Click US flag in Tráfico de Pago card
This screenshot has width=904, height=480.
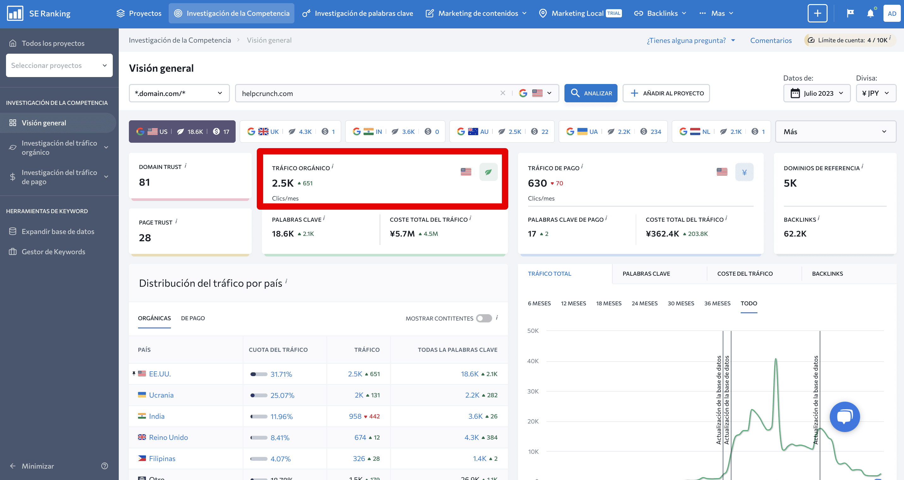tap(722, 171)
